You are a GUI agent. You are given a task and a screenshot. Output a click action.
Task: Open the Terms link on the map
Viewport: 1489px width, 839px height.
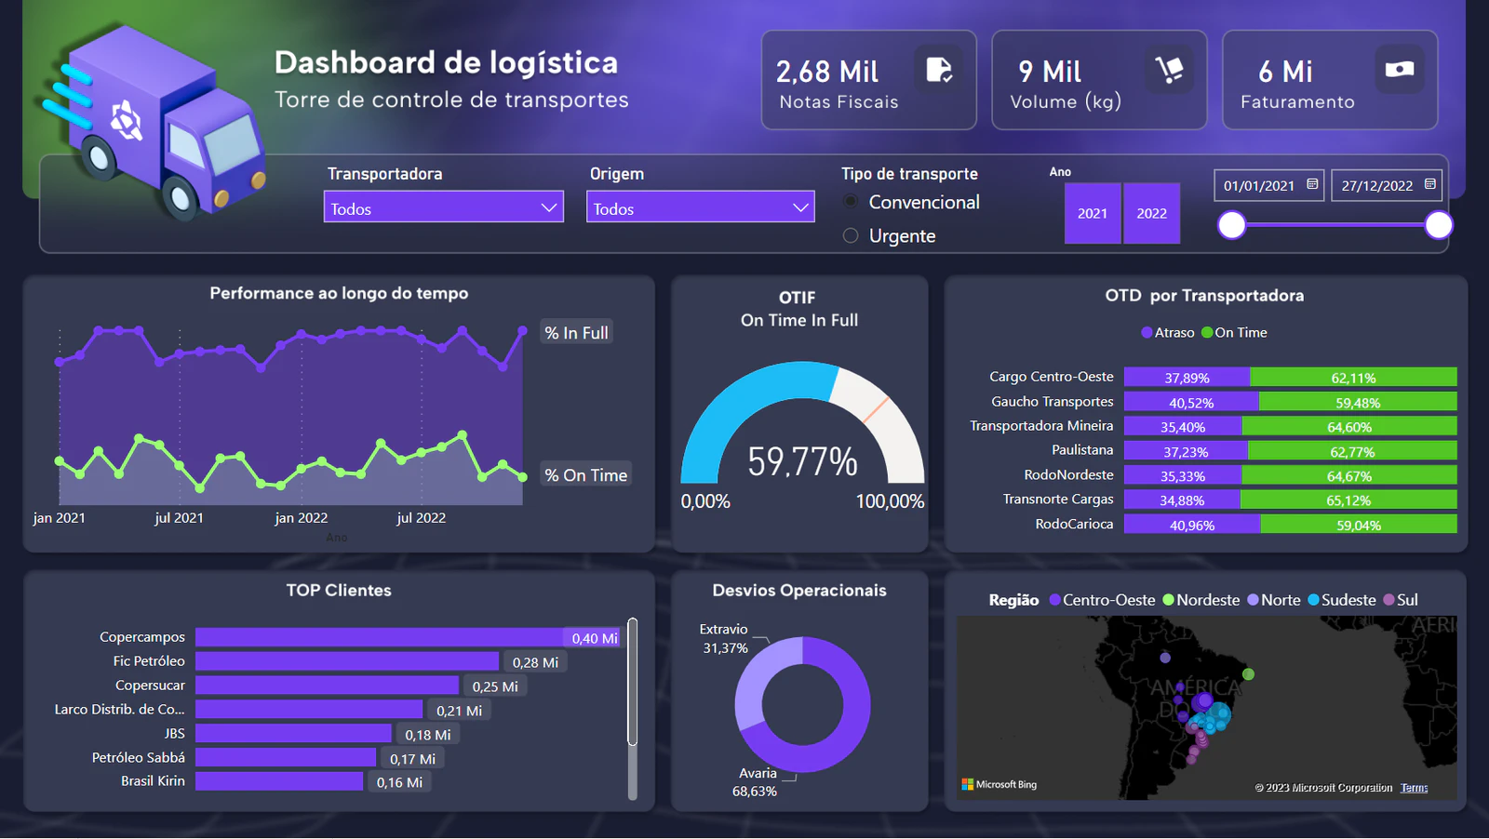(x=1415, y=788)
